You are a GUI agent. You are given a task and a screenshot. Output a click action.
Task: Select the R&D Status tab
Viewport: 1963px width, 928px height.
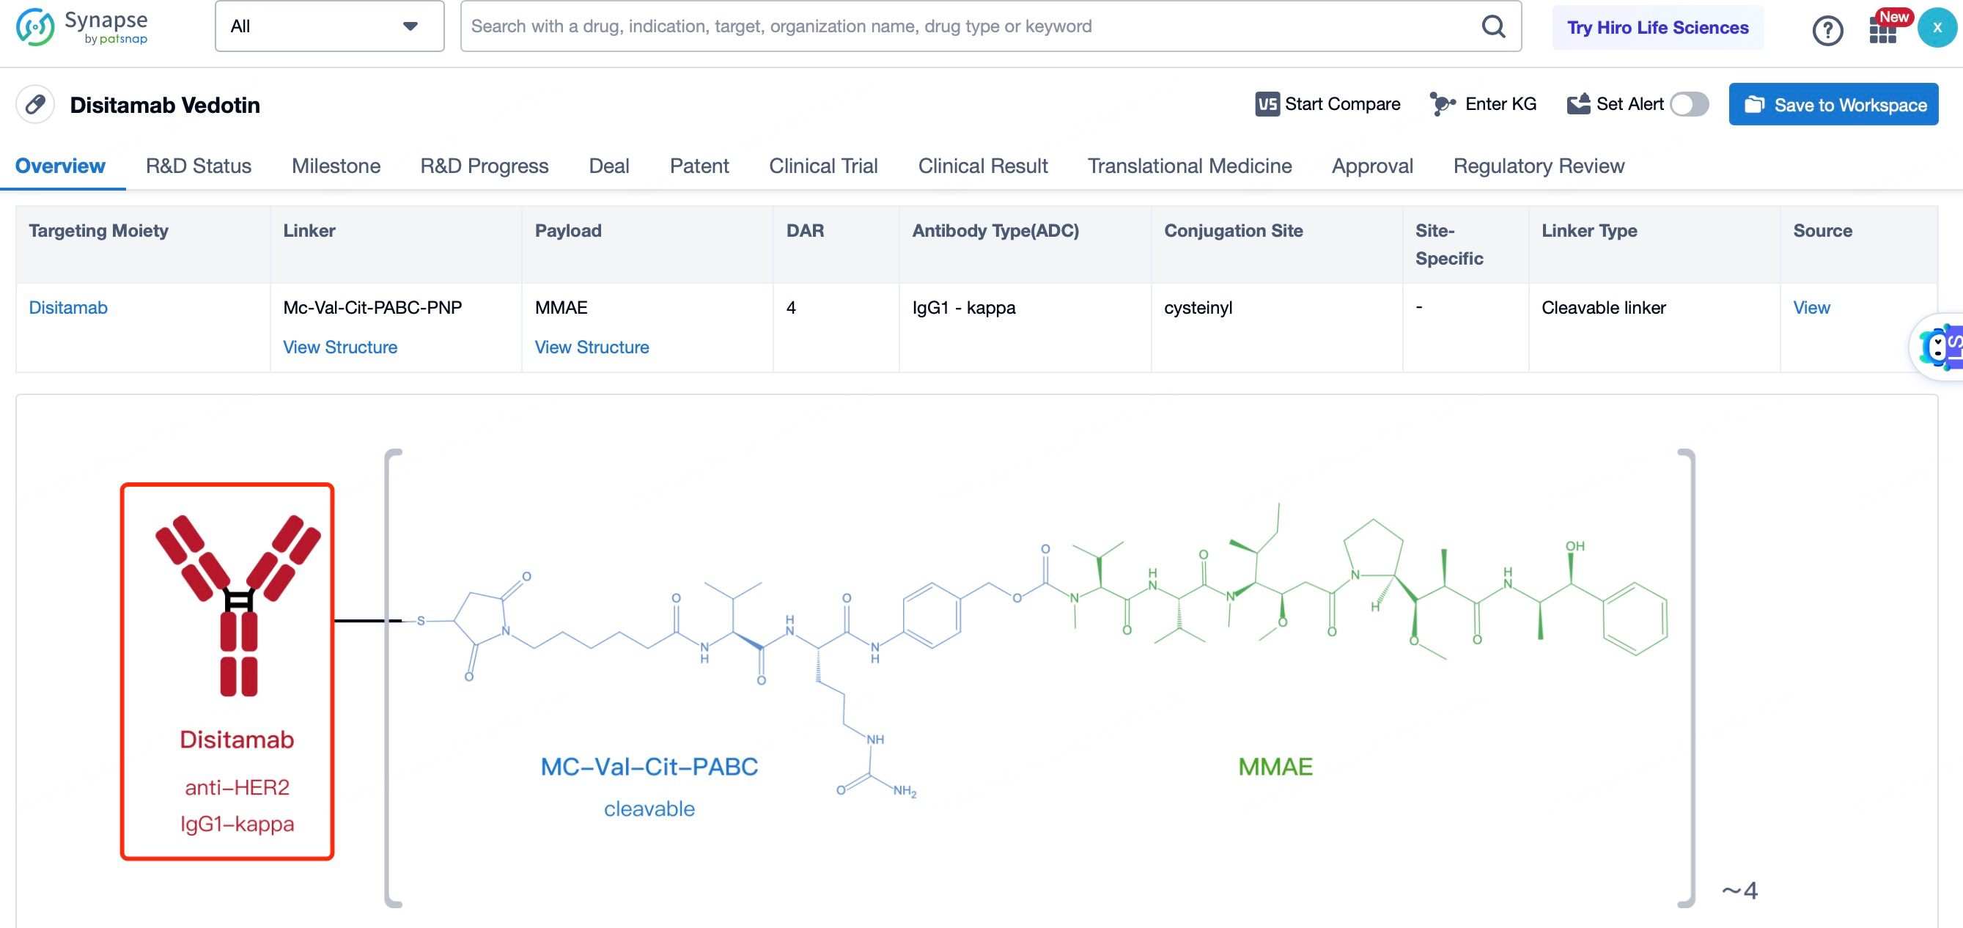point(198,166)
